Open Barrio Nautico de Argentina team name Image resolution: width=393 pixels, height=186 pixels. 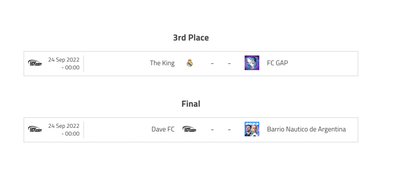click(x=306, y=129)
